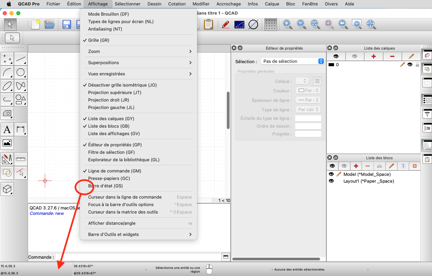This screenshot has width=432, height=276.
Task: Open the Sélection dropdown in the property editor
Action: point(292,61)
